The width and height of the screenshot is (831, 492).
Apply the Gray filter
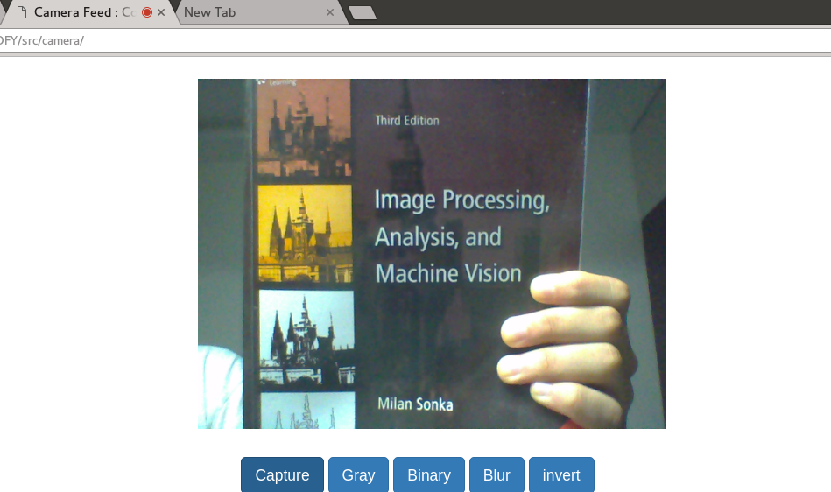[x=358, y=474]
